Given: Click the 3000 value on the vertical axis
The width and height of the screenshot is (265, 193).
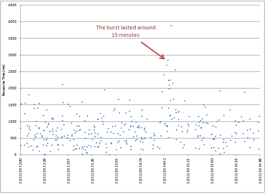Looking at the screenshot, I should coord(12,55).
